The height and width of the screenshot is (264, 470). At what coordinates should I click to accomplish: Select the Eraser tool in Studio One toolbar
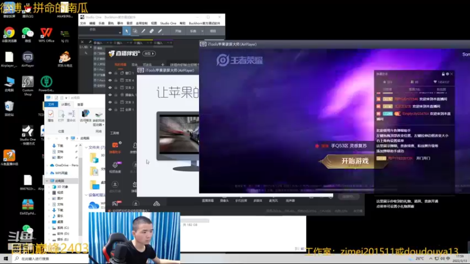click(x=152, y=31)
